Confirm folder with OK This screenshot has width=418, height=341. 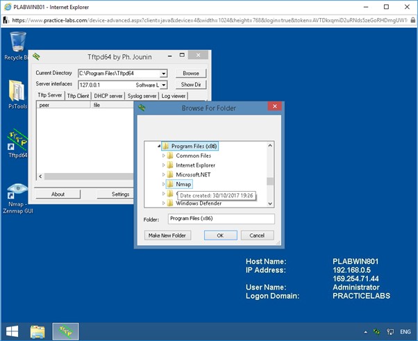[220, 235]
